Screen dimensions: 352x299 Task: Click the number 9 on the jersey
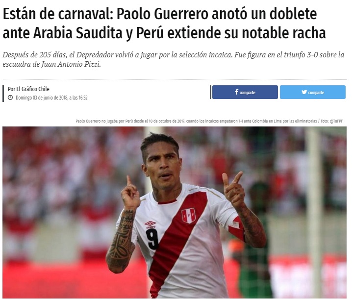point(152,240)
